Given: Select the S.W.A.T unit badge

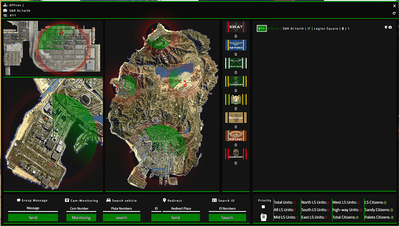Looking at the screenshot, I should [x=236, y=27].
